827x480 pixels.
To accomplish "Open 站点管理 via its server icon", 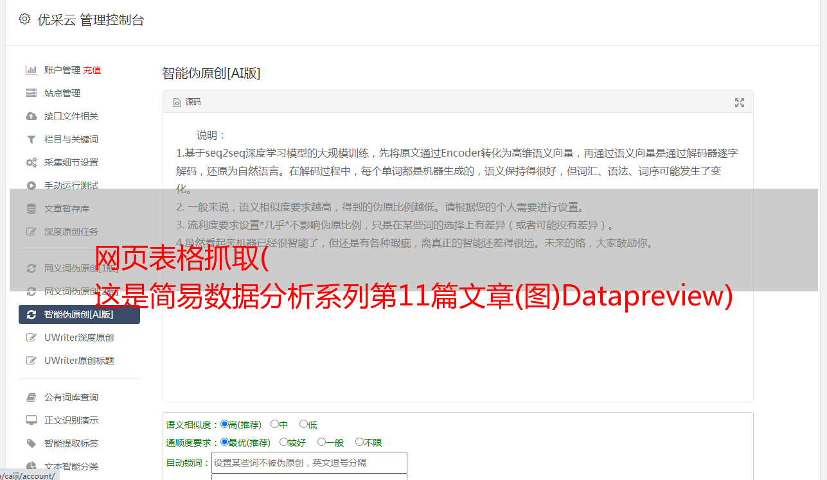I will pos(31,93).
